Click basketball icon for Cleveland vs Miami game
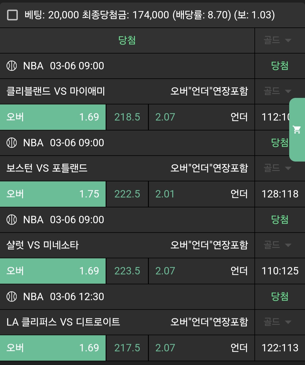The width and height of the screenshot is (305, 365). coord(12,66)
